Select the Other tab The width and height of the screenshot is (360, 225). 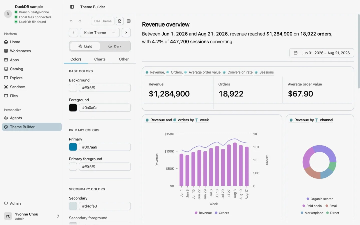point(124,59)
